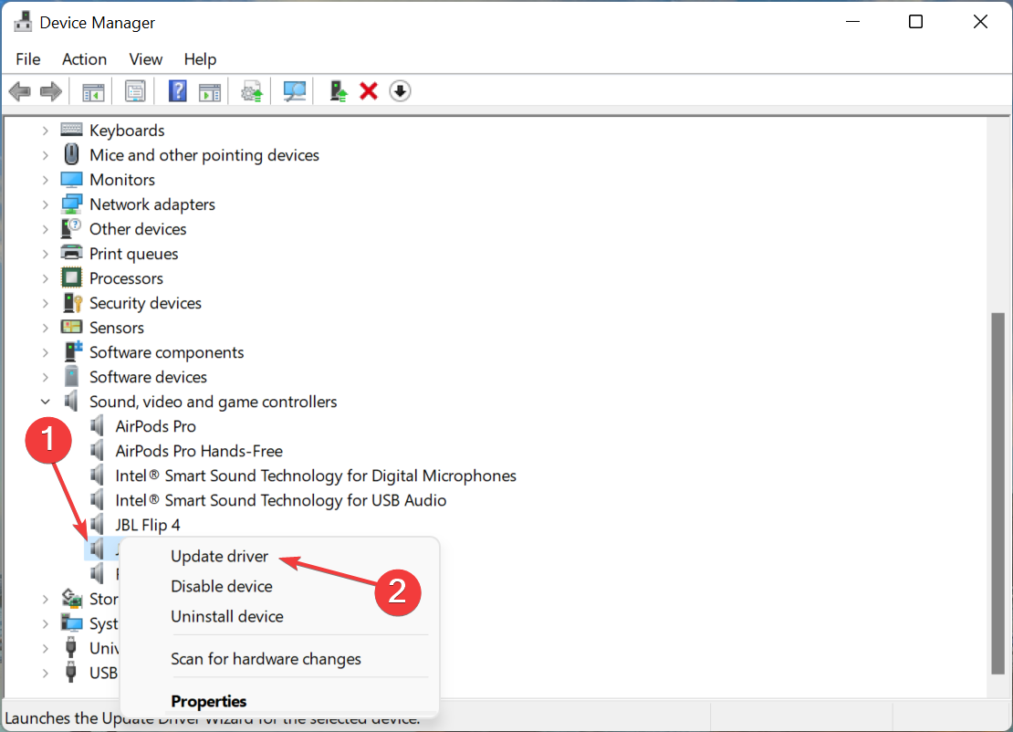Select Intel Smart Sound Technology for Digital Microphones
The width and height of the screenshot is (1013, 732).
[315, 476]
